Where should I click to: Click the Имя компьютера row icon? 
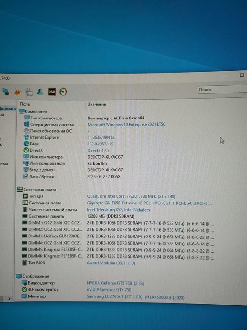click(x=26, y=157)
